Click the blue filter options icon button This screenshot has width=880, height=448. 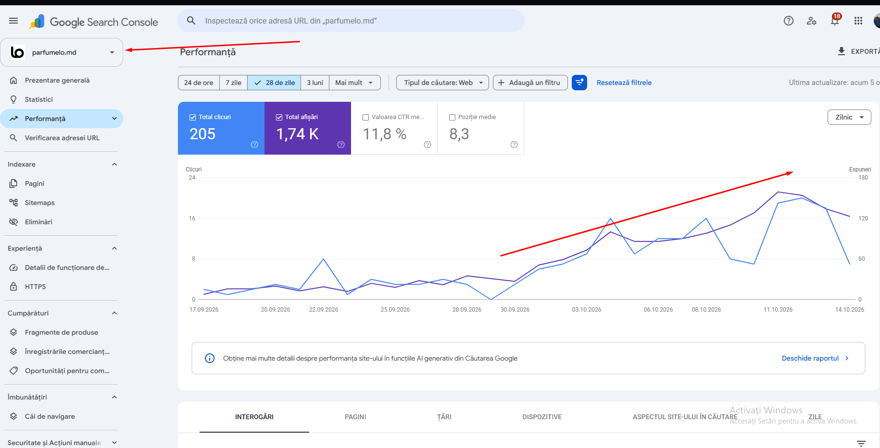(x=579, y=83)
